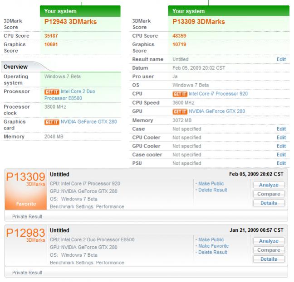294x282 pixels.
Task: Click Private Result text under P13309 entry
Action: coord(27,216)
